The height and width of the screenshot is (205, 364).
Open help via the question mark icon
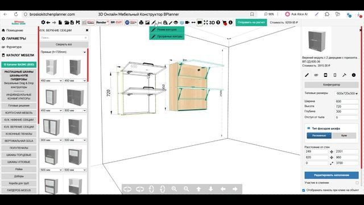click(218, 23)
